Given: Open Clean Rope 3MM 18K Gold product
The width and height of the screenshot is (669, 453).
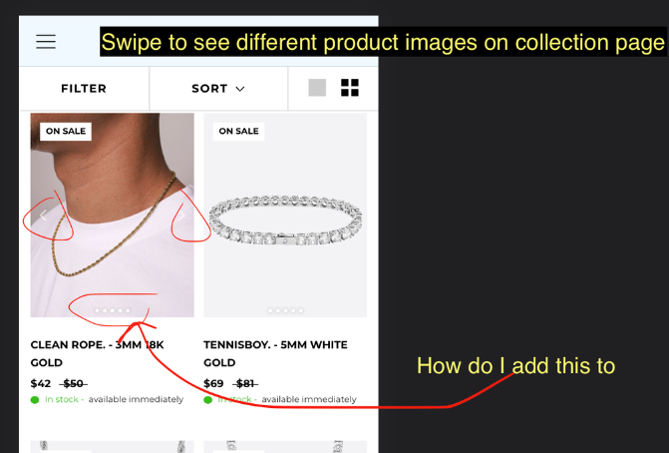Looking at the screenshot, I should click(x=98, y=353).
